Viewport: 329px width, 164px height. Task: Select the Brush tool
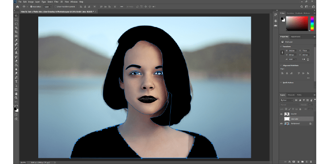[x=16, y=48]
